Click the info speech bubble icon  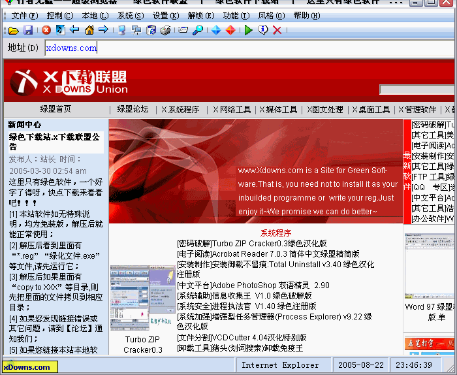[263, 30]
